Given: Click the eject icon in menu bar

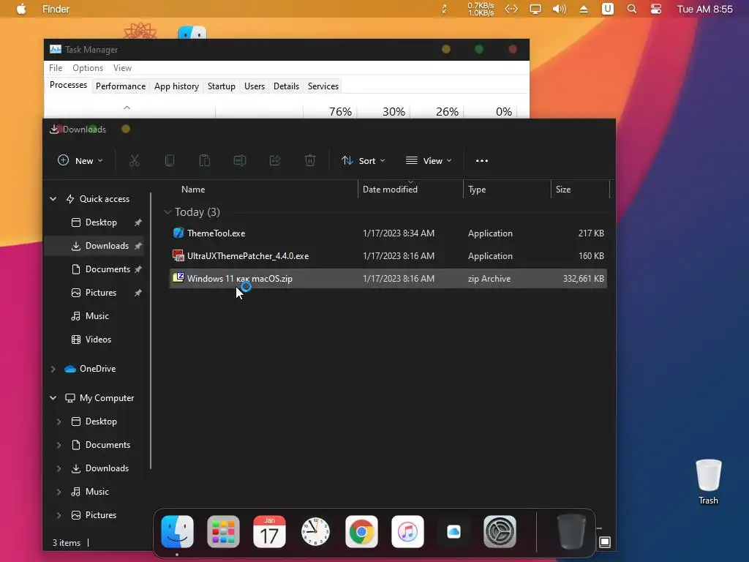Looking at the screenshot, I should 583,9.
